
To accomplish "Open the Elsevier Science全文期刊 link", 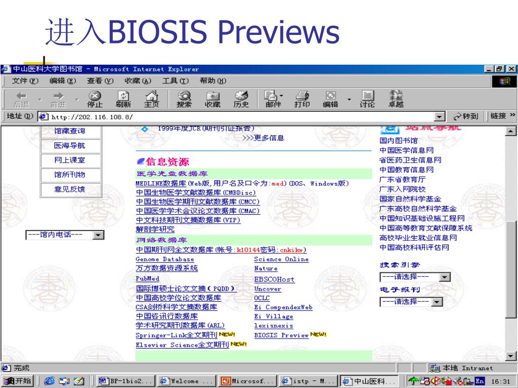I will [x=182, y=345].
